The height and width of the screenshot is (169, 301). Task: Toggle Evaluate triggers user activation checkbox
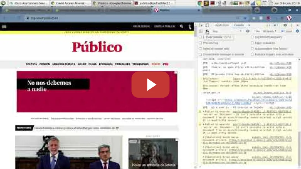(252, 54)
